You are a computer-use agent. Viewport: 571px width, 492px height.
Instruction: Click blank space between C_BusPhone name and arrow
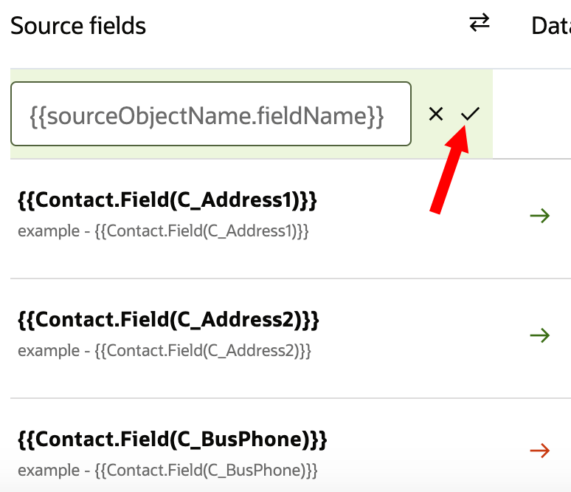[x=428, y=451]
